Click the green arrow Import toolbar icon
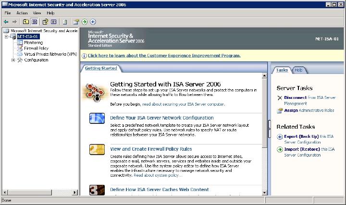The height and width of the screenshot is (205, 346). pos(85,22)
